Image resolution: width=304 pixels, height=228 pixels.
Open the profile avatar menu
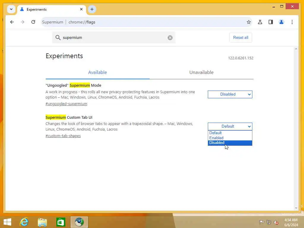(x=281, y=22)
